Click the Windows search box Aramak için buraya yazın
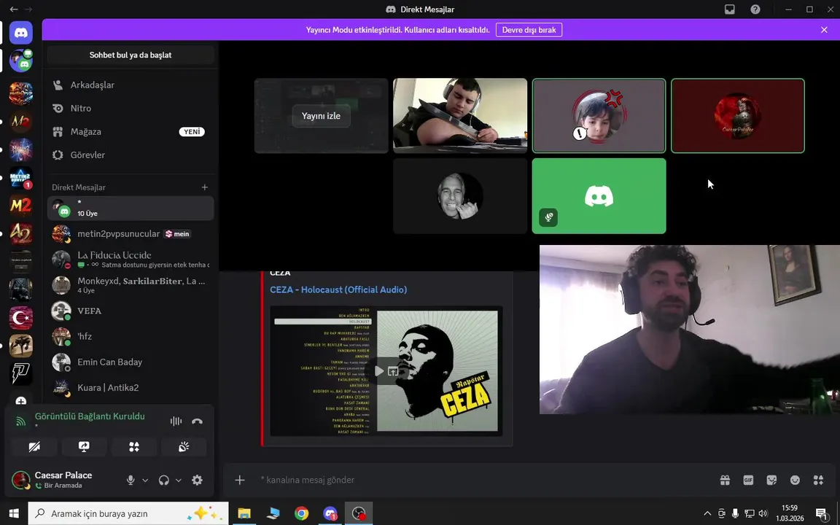Screen dimensions: 840x525 (x=128, y=513)
